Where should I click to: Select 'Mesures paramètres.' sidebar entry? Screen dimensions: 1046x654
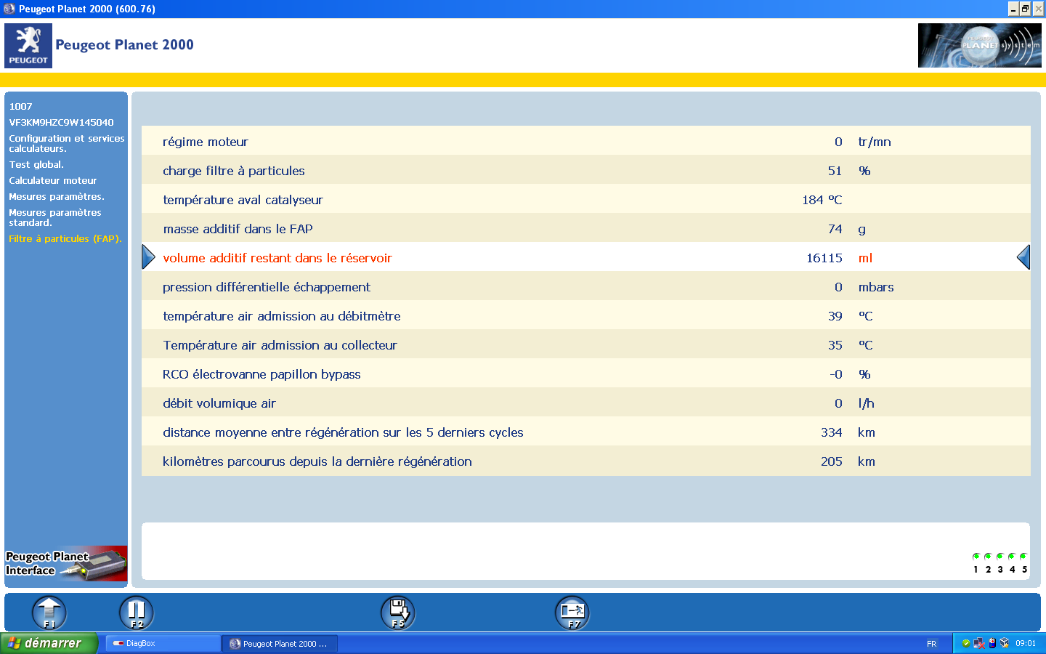57,196
